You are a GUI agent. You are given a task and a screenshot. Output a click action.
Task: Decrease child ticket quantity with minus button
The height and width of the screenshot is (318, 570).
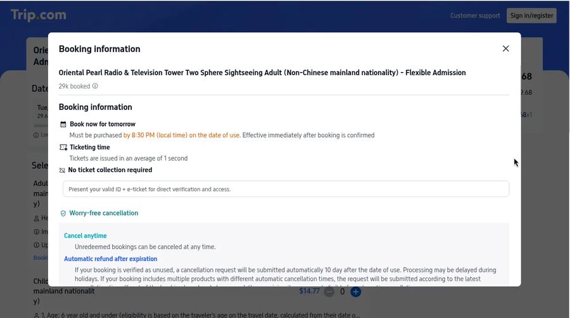(329, 291)
